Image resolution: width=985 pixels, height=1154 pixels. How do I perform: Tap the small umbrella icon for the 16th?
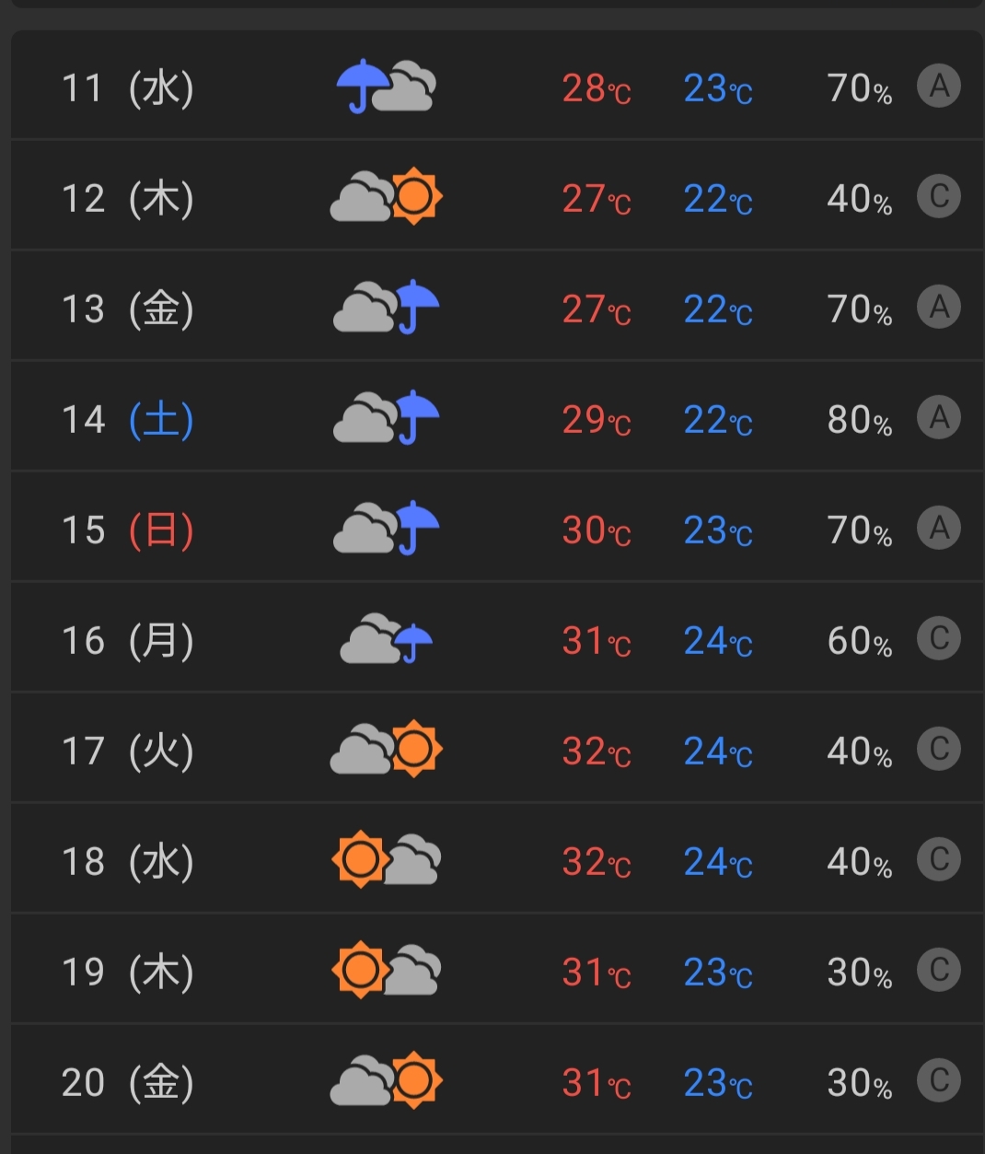[386, 638]
